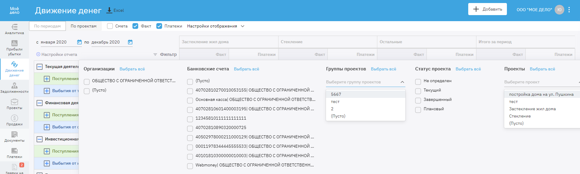
Task: Open the Продажи sidebar icon
Action: click(14, 118)
